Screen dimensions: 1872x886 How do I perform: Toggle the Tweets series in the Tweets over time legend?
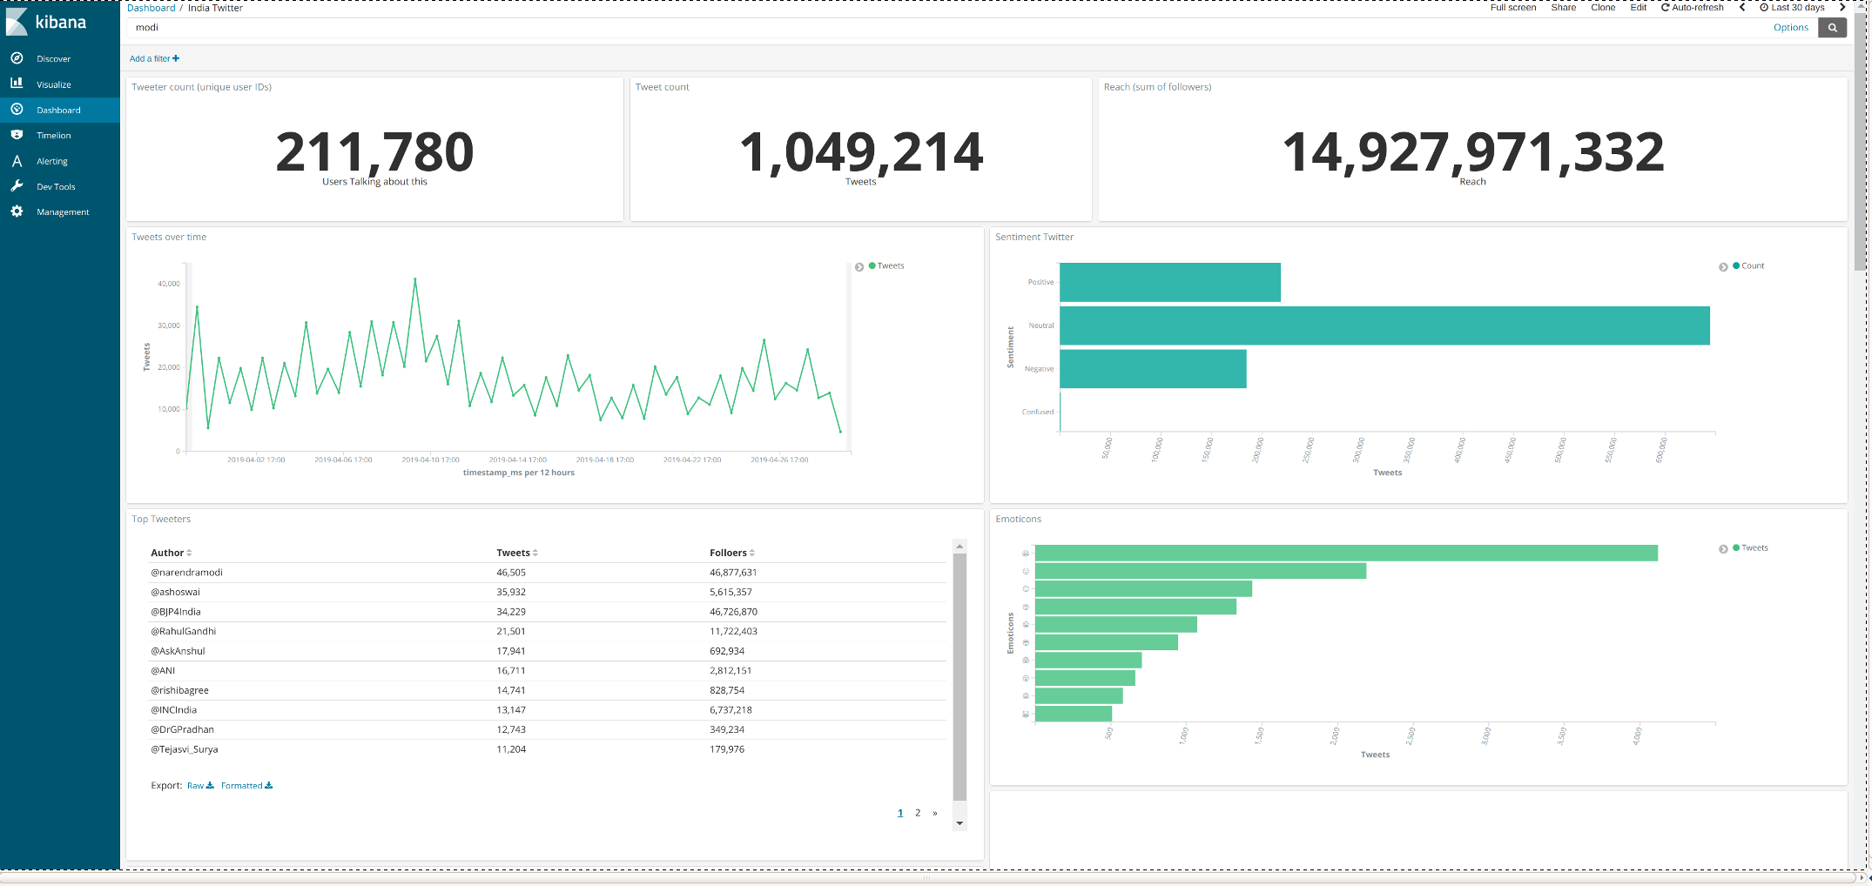pyautogui.click(x=890, y=265)
